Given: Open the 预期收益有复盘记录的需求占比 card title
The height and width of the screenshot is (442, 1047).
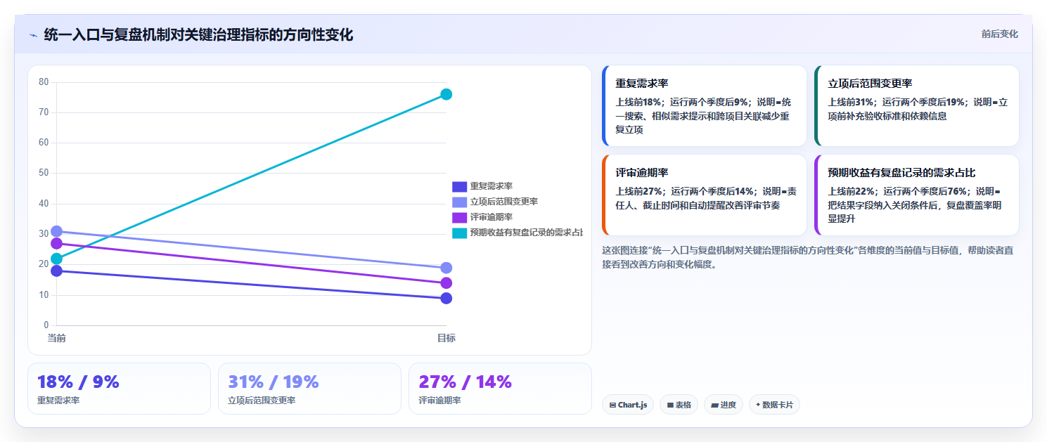Looking at the screenshot, I should [901, 173].
